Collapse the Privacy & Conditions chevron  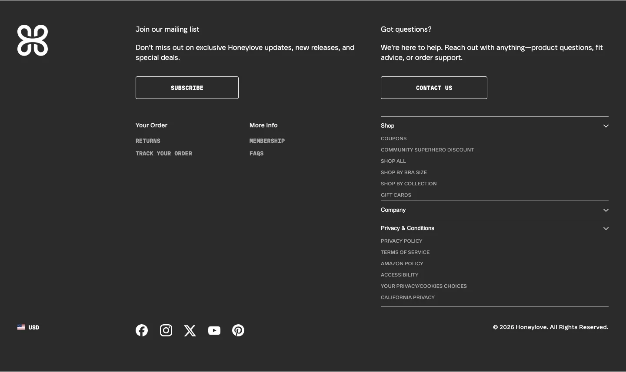[x=606, y=228]
